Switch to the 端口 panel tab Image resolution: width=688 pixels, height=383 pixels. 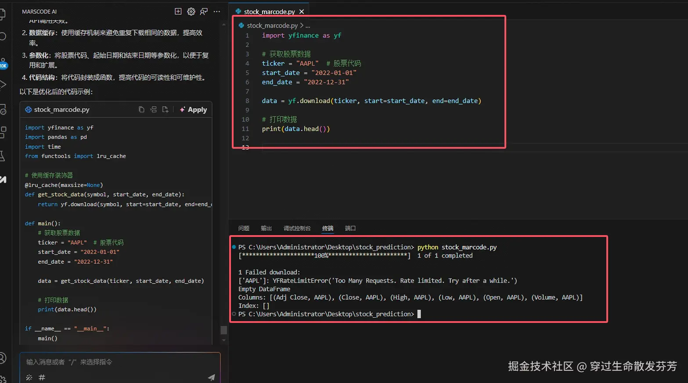[350, 228]
